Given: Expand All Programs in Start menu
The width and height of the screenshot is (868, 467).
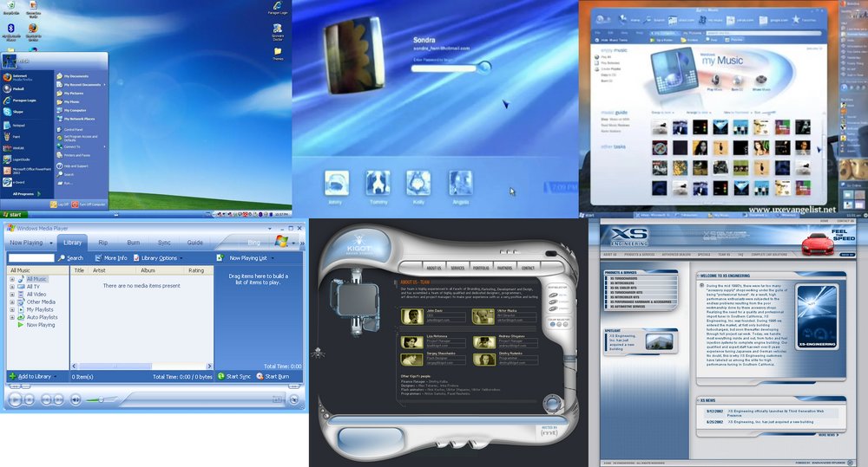Looking at the screenshot, I should [27, 194].
